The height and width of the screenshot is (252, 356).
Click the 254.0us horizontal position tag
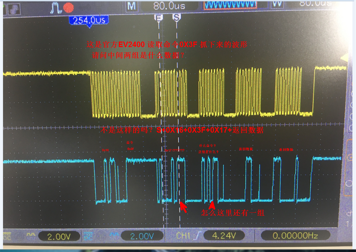89,21
